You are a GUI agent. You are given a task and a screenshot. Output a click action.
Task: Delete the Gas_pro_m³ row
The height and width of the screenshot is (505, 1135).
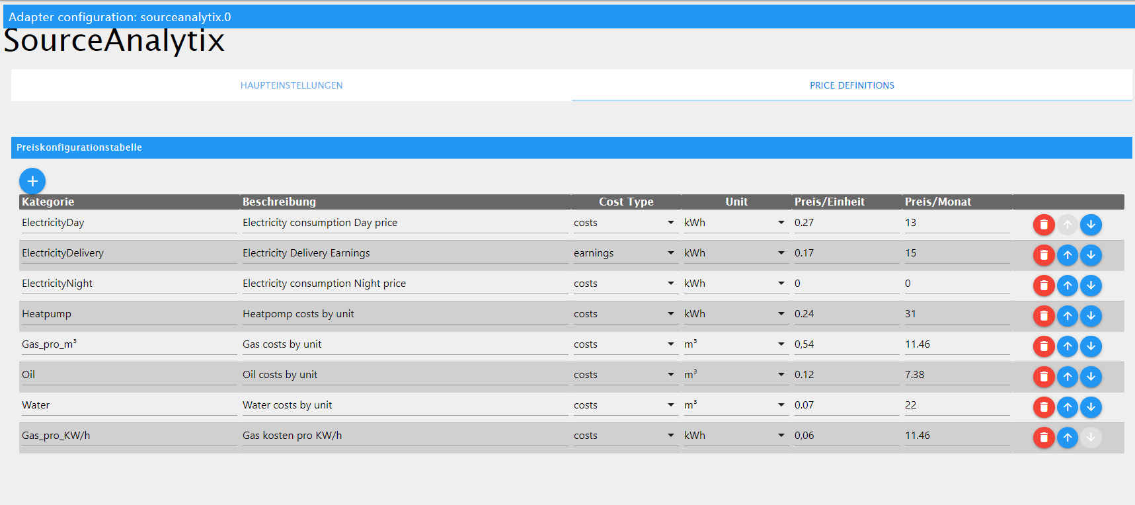pos(1044,346)
